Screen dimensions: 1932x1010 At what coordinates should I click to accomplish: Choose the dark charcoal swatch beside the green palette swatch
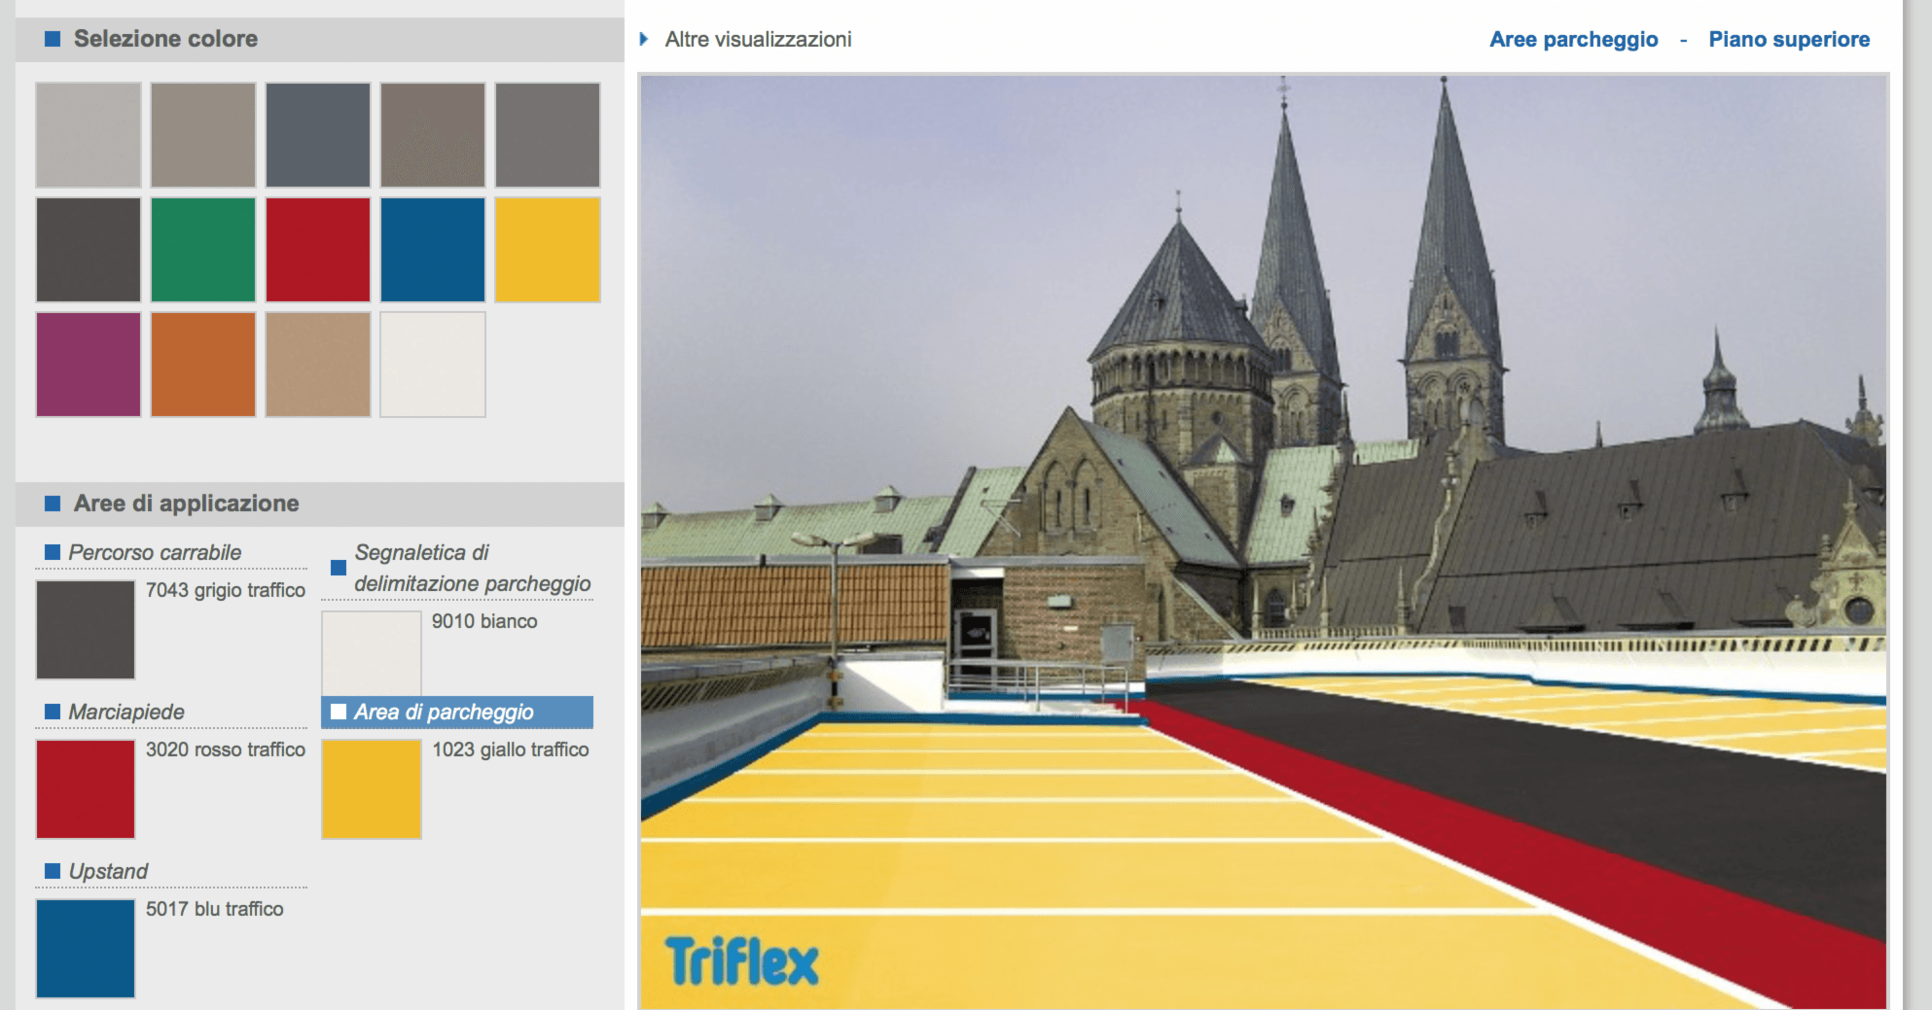pos(89,250)
